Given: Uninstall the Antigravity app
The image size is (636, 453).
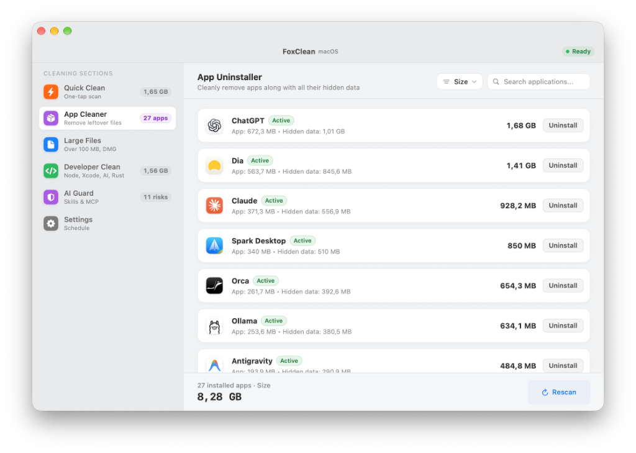Looking at the screenshot, I should (563, 365).
